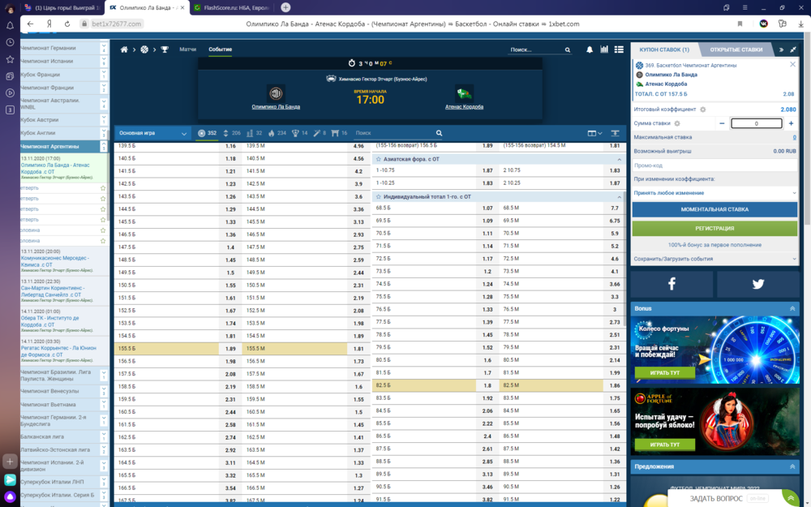The width and height of the screenshot is (811, 507).
Task: Star the first половина item in sidebar
Action: (x=103, y=230)
